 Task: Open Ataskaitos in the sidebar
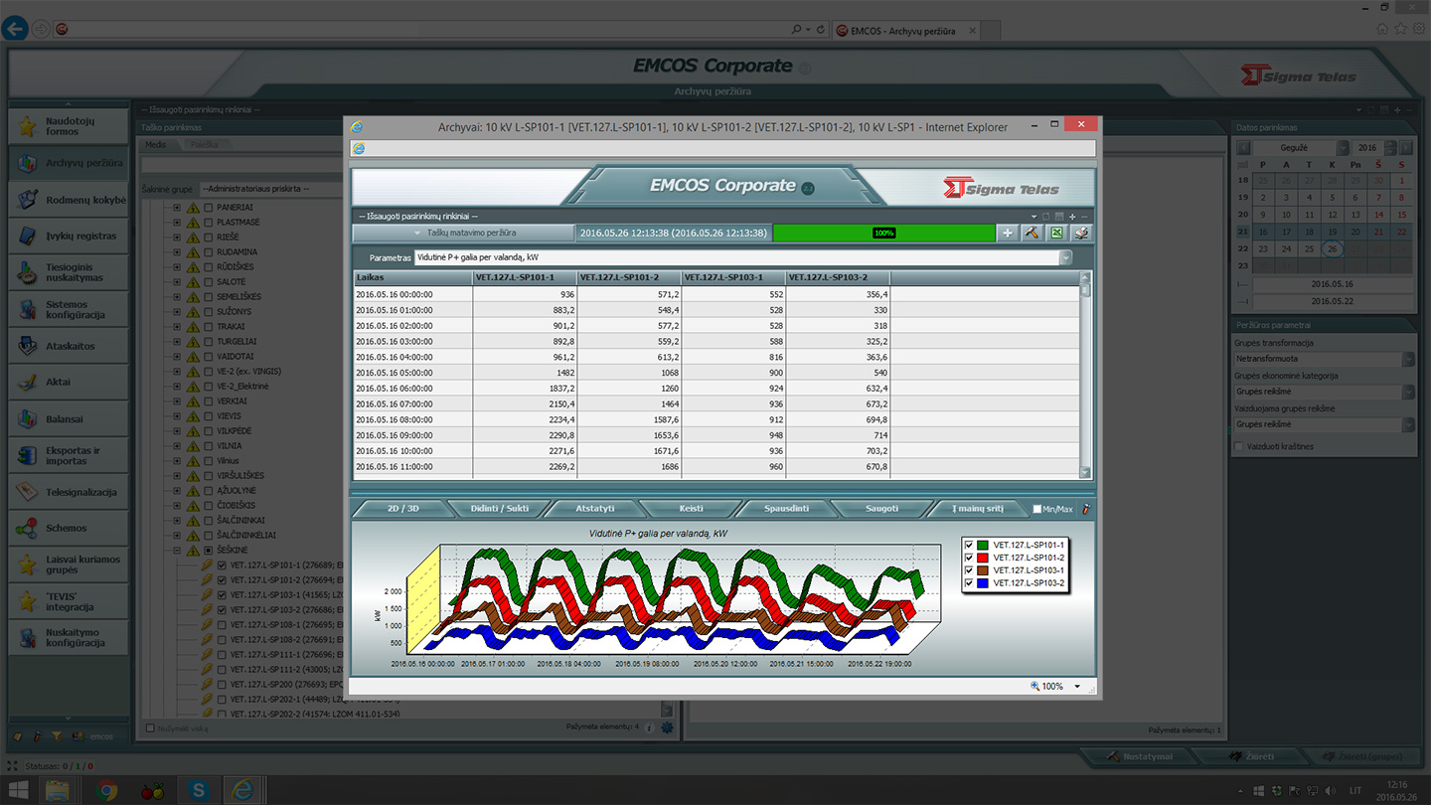69,346
